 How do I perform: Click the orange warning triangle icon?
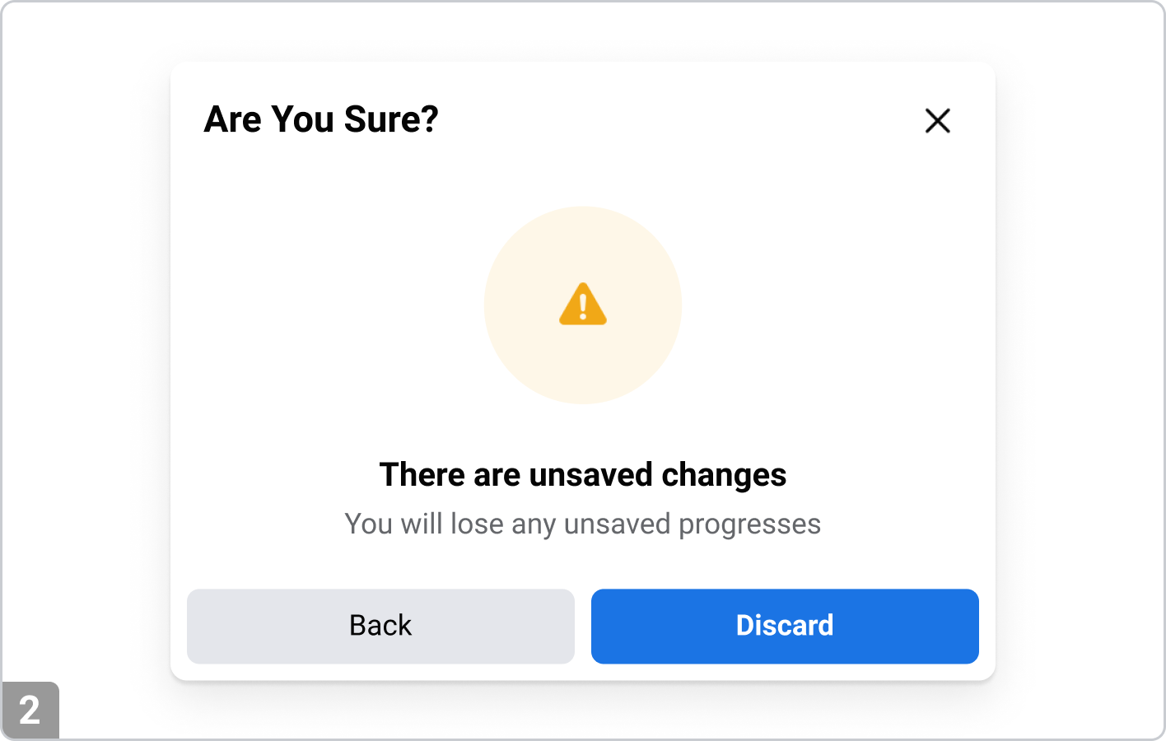click(x=583, y=304)
